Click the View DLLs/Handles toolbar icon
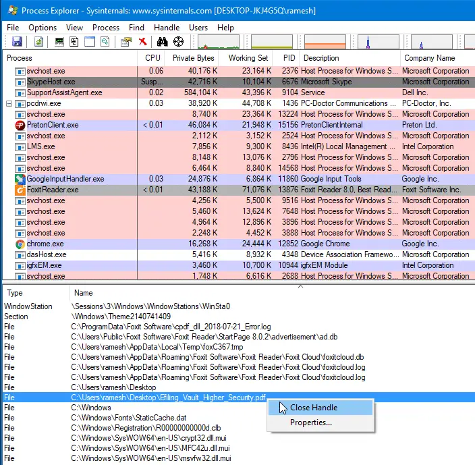475x465 pixels. pyautogui.click(x=105, y=41)
